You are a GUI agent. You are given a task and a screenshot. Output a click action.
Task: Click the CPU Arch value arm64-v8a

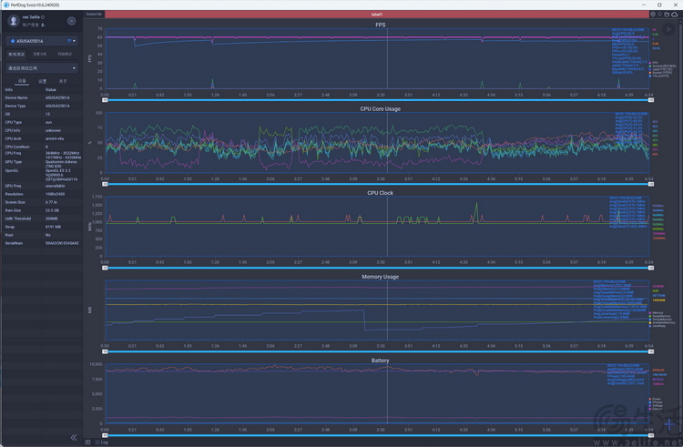[55, 139]
